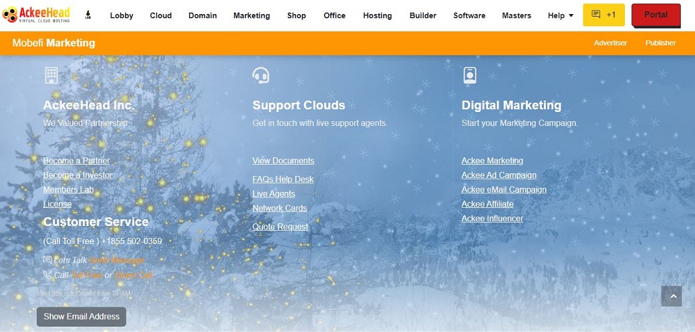This screenshot has height=332, width=695.
Task: Open the Become a Partner link
Action: [x=76, y=161]
